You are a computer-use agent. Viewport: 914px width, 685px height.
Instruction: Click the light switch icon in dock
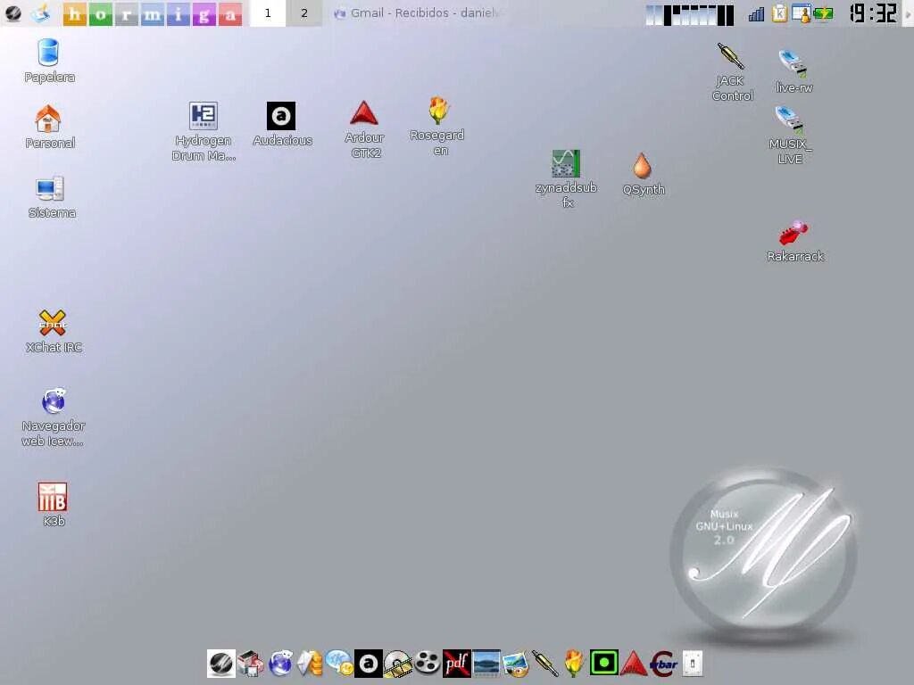[x=693, y=664]
